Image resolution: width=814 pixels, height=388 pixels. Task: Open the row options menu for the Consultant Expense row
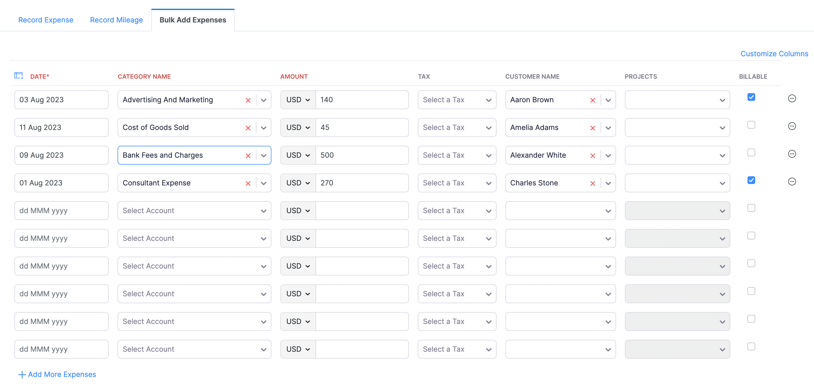[792, 181]
